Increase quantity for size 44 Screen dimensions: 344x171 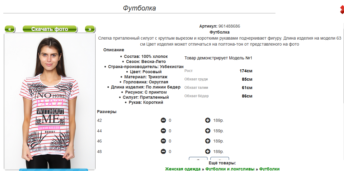tap(208, 131)
